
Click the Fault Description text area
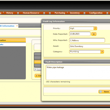[78, 73]
